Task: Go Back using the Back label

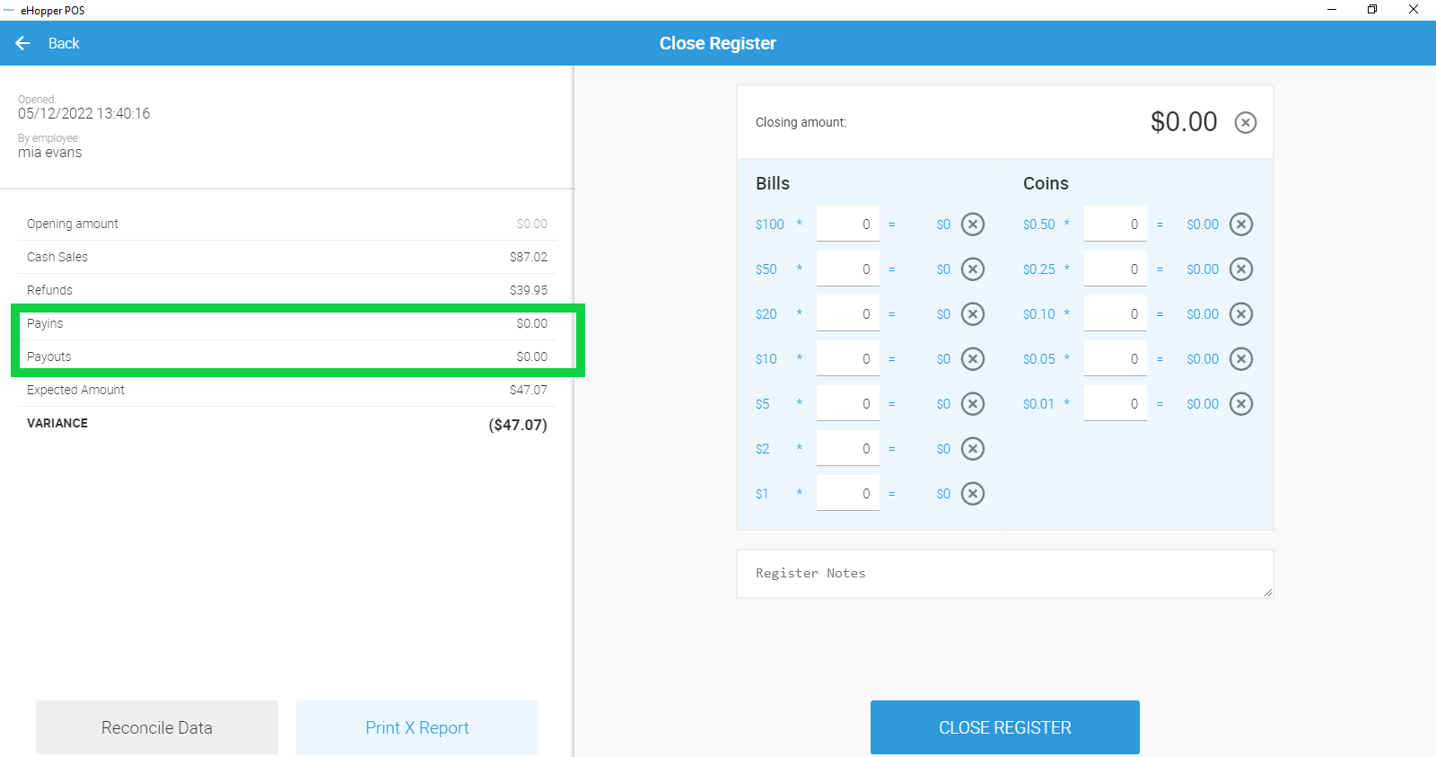Action: tap(64, 43)
